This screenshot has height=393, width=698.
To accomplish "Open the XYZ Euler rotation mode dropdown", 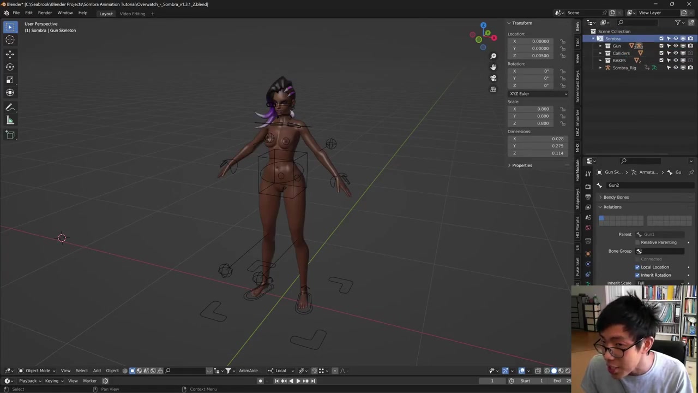I will point(538,94).
